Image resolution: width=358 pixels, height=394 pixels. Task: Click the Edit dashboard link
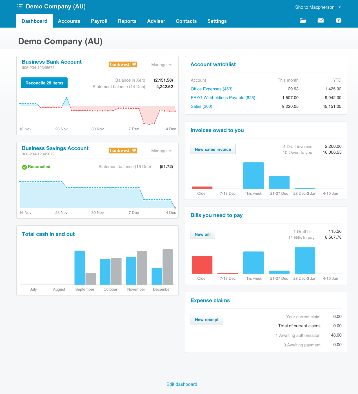point(182,384)
